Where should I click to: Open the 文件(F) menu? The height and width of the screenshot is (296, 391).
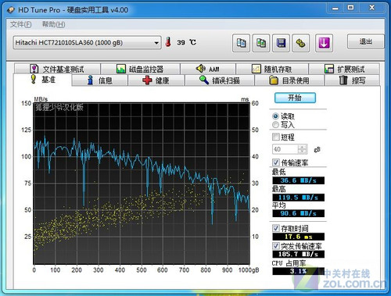click(x=20, y=24)
